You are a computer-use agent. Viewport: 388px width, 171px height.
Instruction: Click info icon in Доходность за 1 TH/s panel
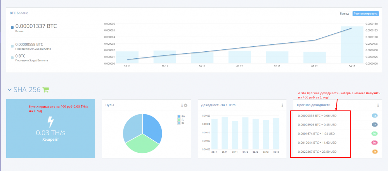coord(282,105)
